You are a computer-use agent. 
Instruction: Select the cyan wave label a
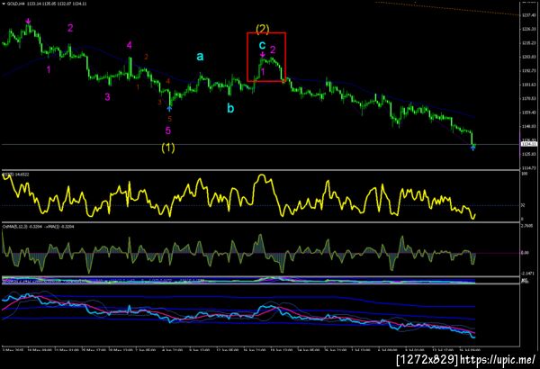point(200,56)
